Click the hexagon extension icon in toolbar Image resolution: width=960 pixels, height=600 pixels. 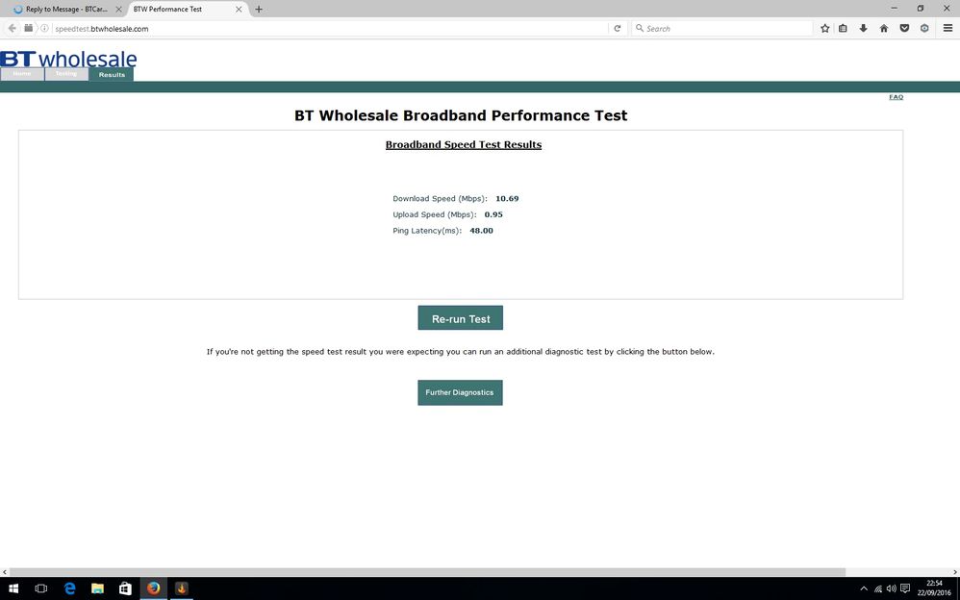(924, 28)
